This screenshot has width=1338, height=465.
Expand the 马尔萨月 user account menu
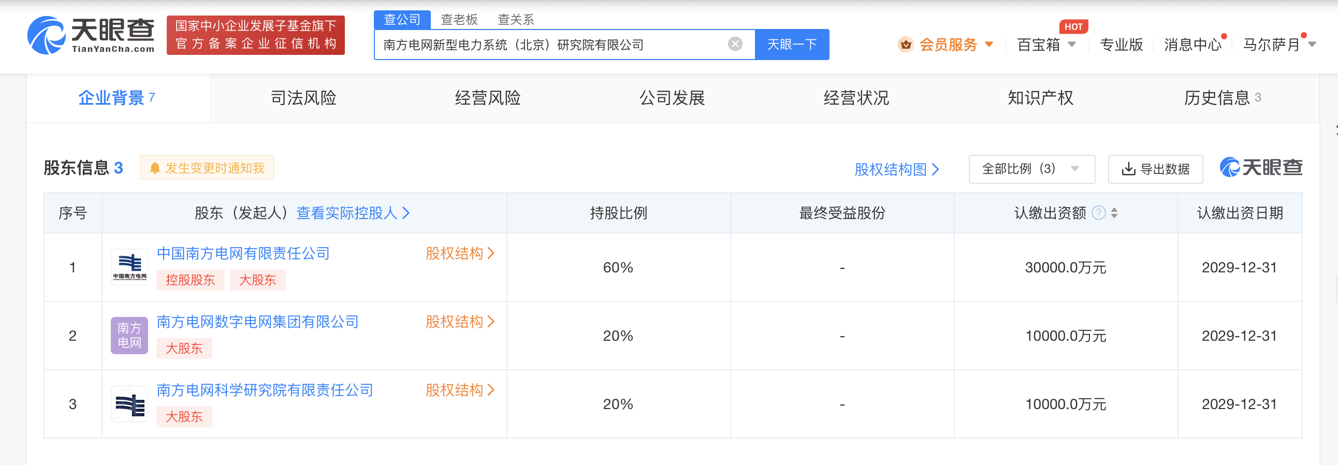coord(1312,45)
